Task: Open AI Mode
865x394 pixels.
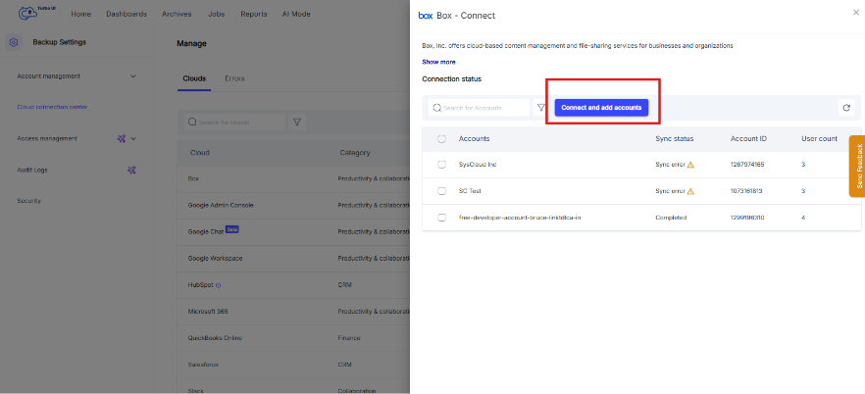Action: (x=296, y=15)
